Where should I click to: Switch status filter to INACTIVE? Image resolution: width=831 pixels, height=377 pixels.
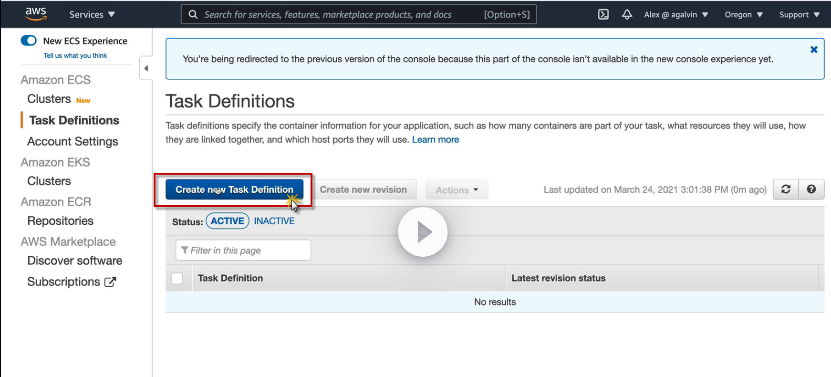[274, 221]
